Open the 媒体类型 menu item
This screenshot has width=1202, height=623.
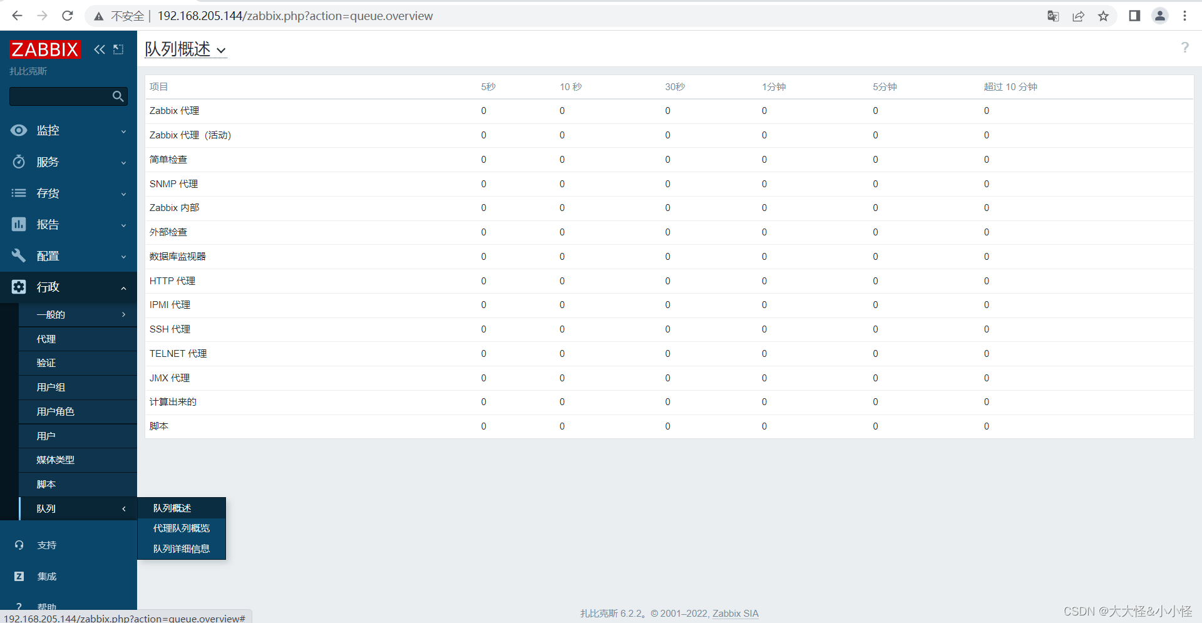(78, 460)
